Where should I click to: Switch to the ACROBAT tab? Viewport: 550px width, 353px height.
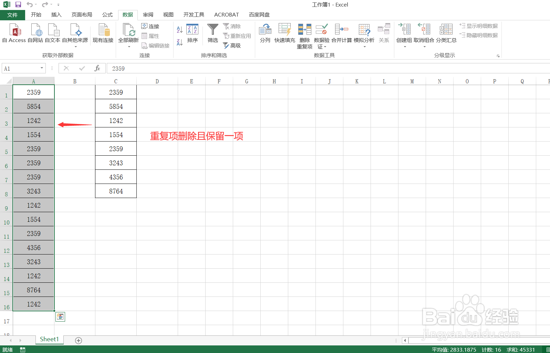point(227,15)
